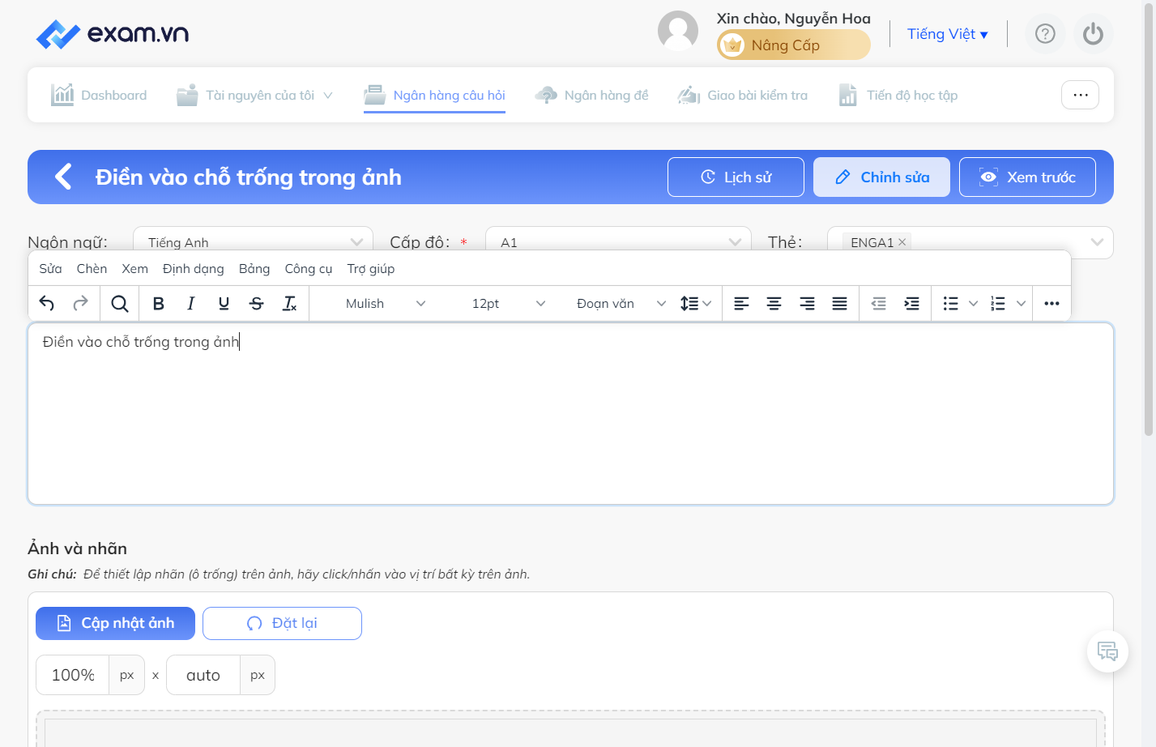The height and width of the screenshot is (747, 1156).
Task: Show more editor toolbar options
Action: 1051,304
